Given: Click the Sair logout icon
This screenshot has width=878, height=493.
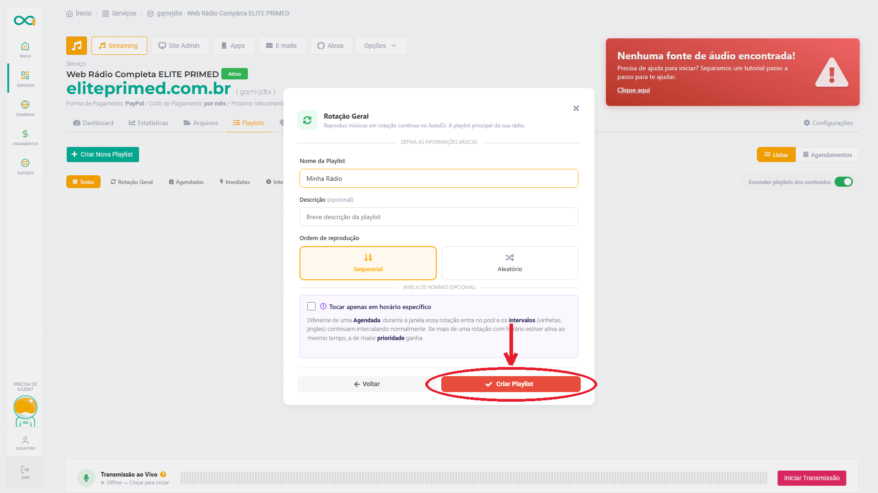Looking at the screenshot, I should pos(25,472).
